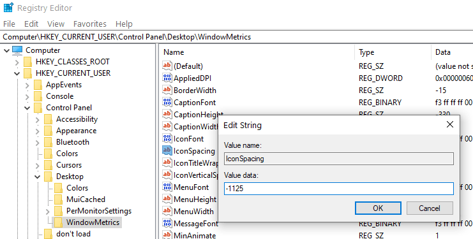Click the MessageFont binary value icon
Image resolution: width=473 pixels, height=239 pixels.
pyautogui.click(x=167, y=223)
